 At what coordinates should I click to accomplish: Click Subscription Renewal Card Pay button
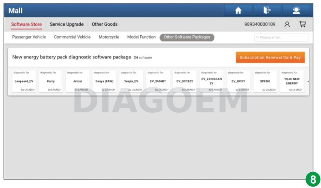270,57
